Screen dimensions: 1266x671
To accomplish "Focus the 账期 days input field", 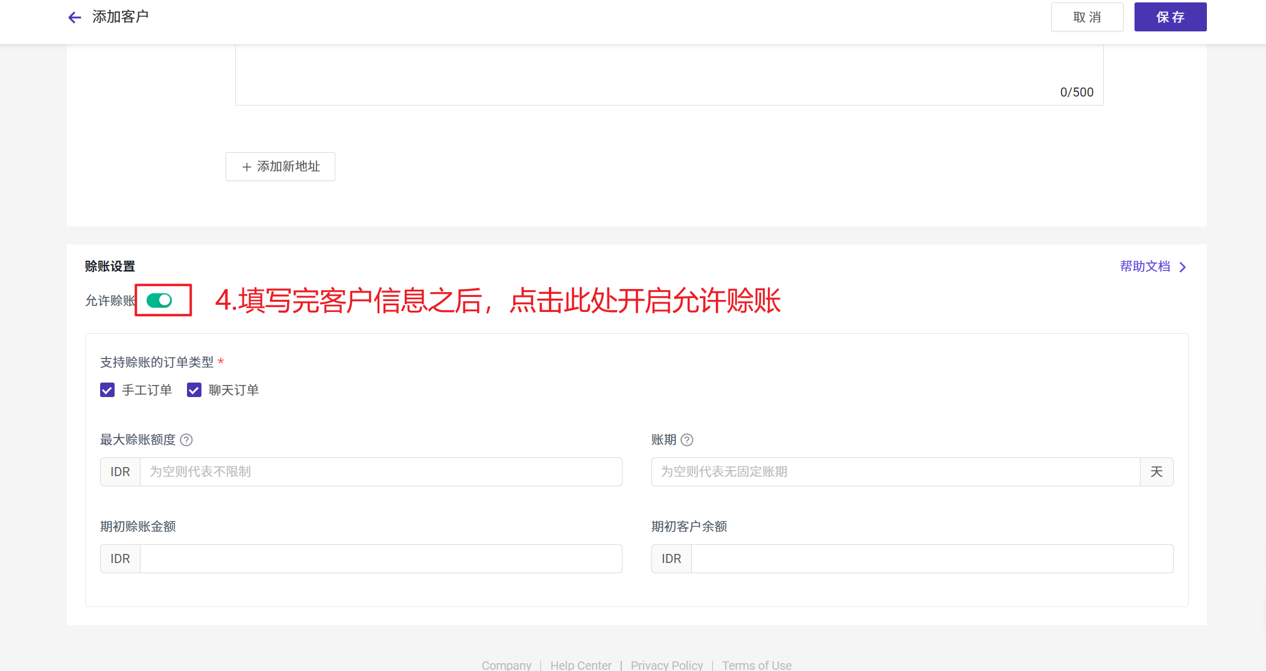I will pos(895,472).
